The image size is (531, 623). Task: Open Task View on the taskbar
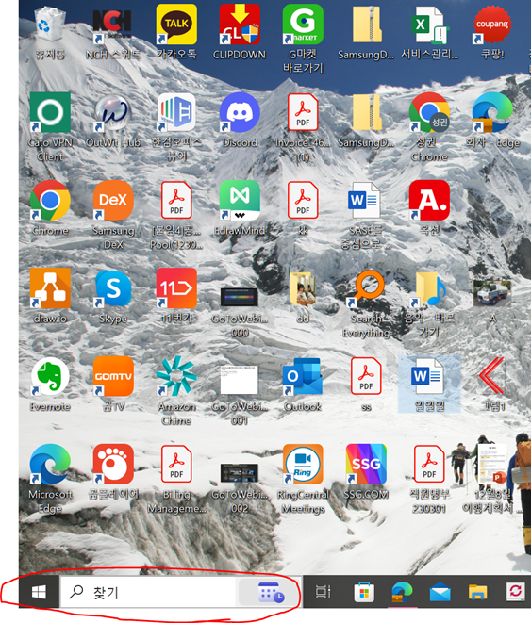(323, 592)
